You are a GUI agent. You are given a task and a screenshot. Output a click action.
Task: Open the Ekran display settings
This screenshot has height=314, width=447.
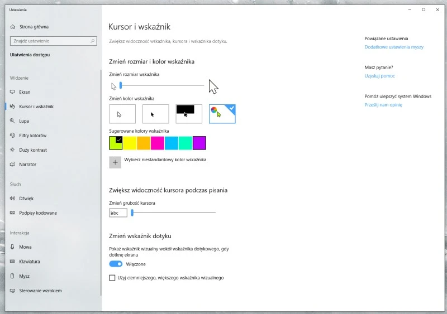tap(25, 92)
